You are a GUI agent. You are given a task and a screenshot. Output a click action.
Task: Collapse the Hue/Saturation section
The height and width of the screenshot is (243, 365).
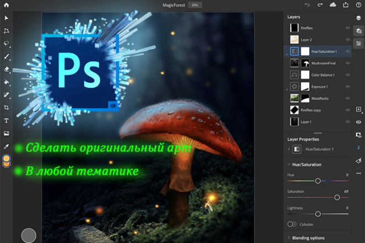point(289,165)
